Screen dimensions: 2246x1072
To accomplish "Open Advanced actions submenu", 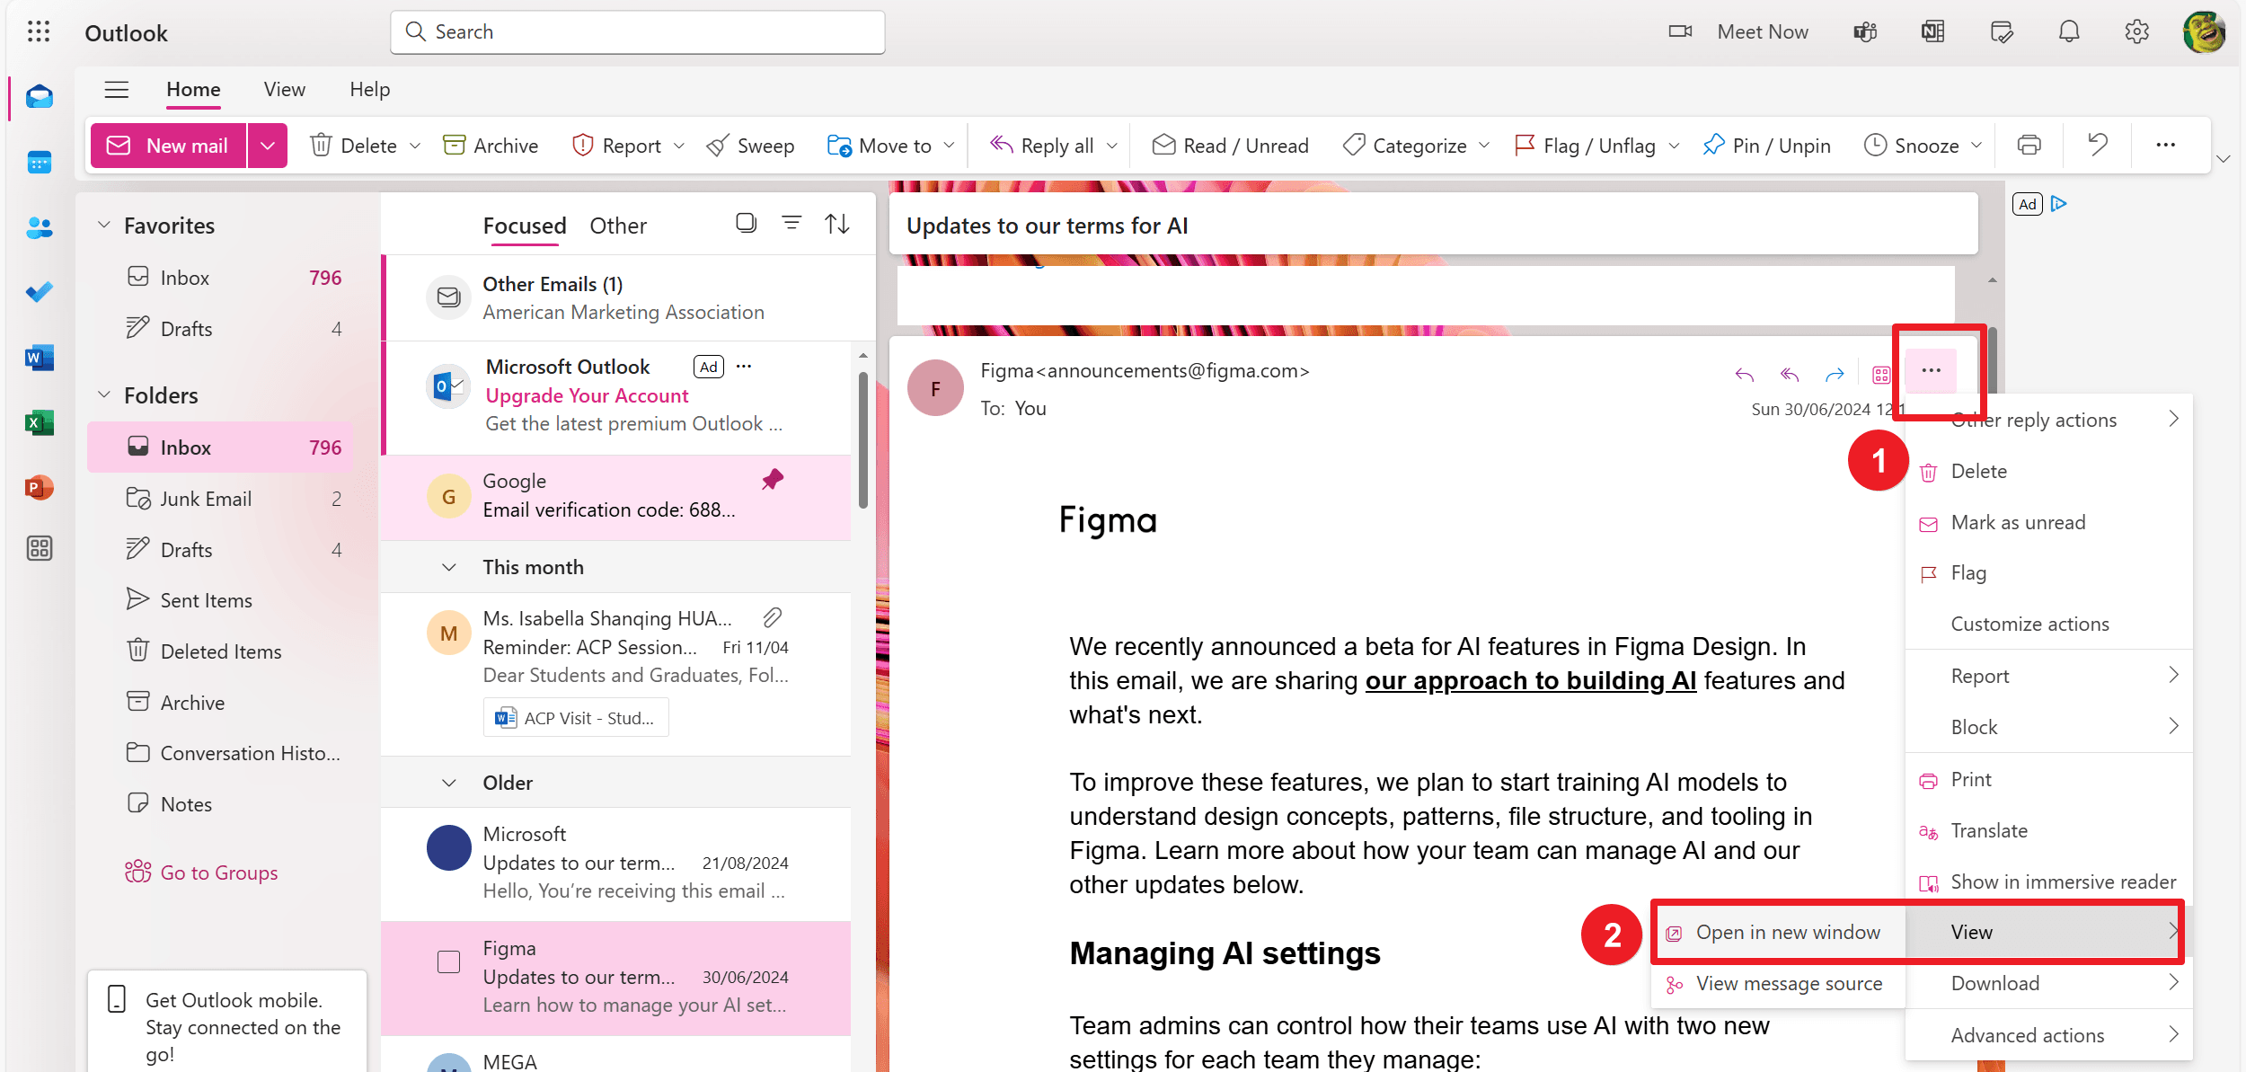I will 2048,1035.
